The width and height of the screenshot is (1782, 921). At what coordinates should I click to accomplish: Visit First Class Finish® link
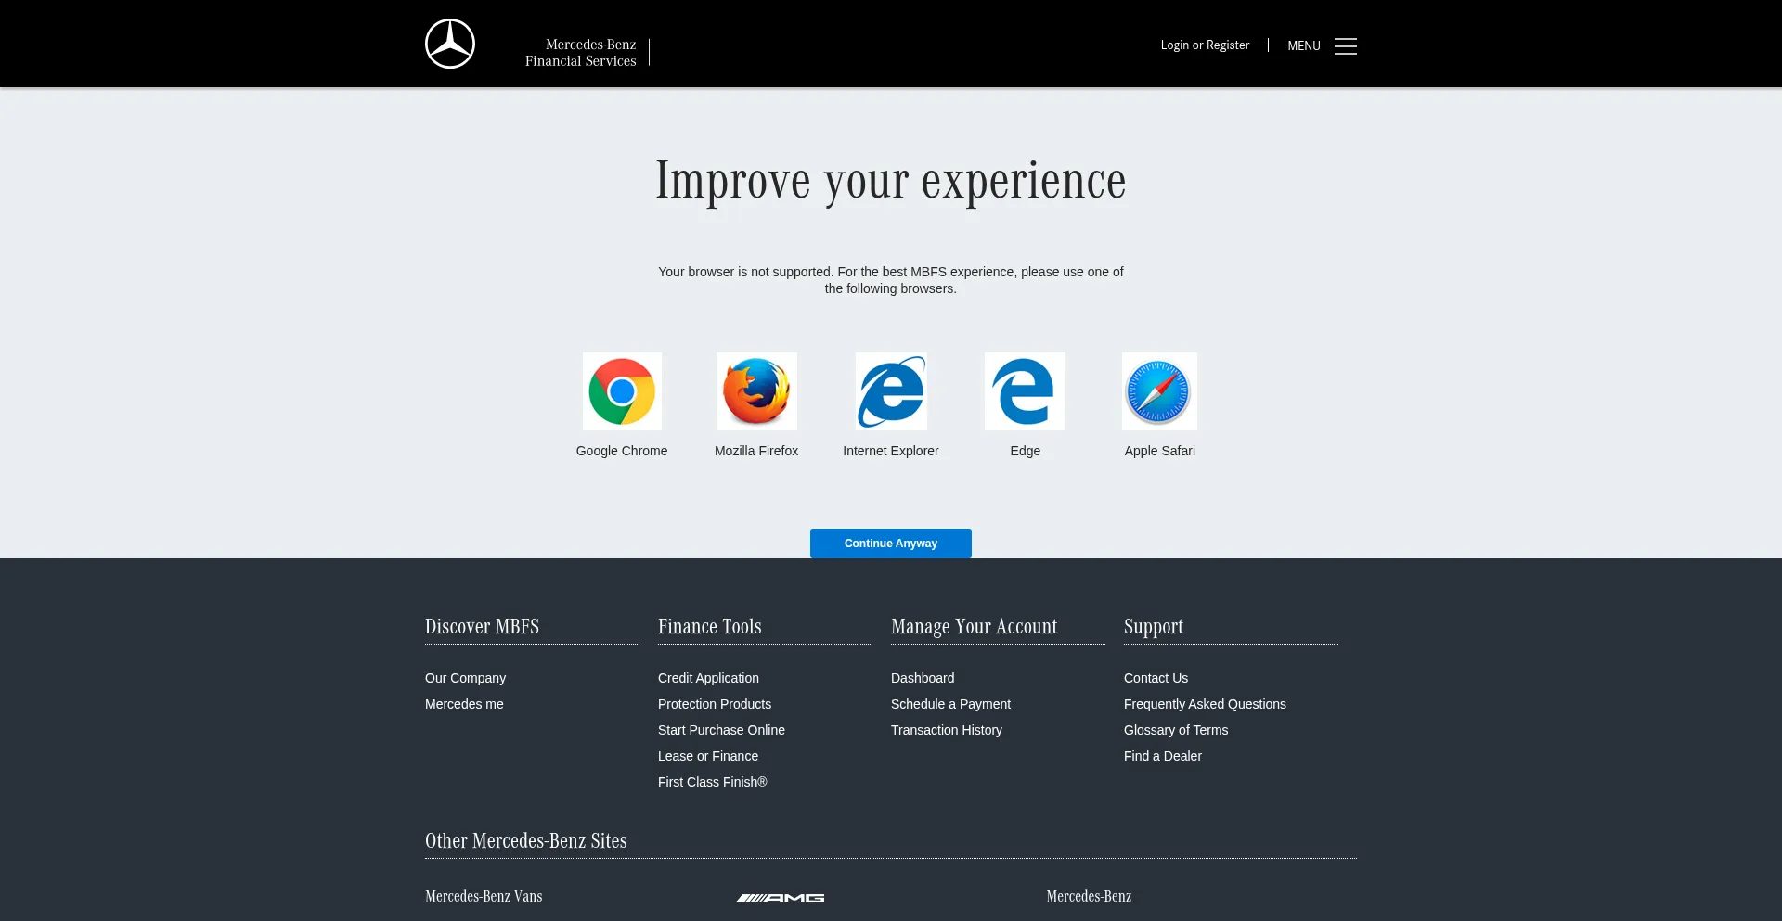click(713, 782)
